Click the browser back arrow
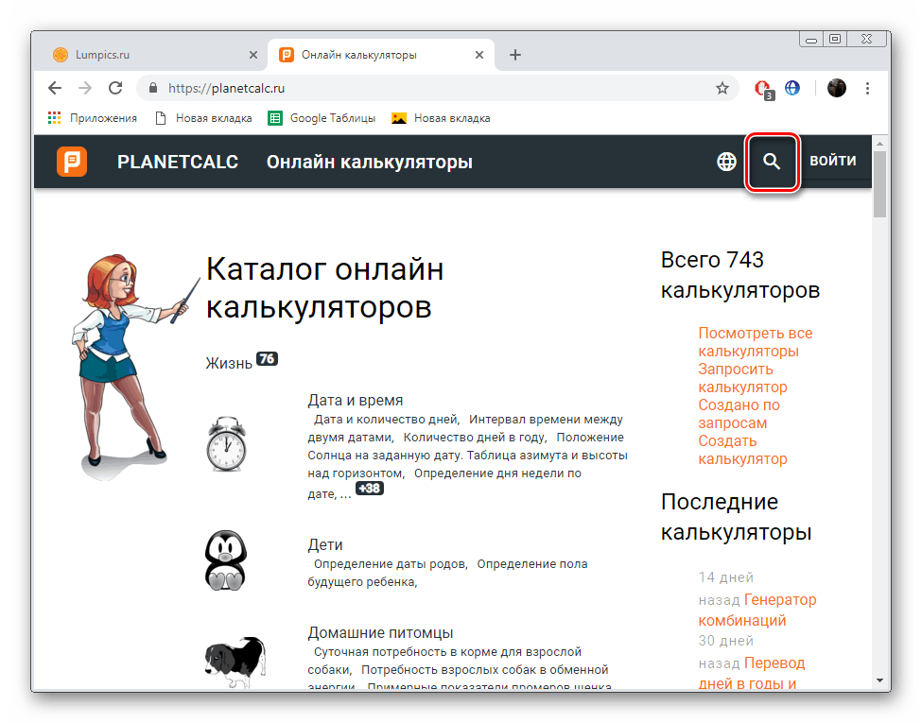Image resolution: width=922 pixels, height=723 pixels. 55,88
